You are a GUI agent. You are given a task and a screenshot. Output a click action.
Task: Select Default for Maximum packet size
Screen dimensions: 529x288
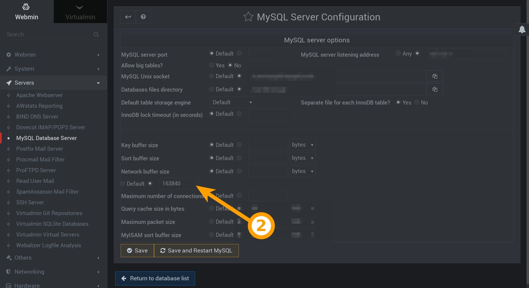(x=212, y=221)
